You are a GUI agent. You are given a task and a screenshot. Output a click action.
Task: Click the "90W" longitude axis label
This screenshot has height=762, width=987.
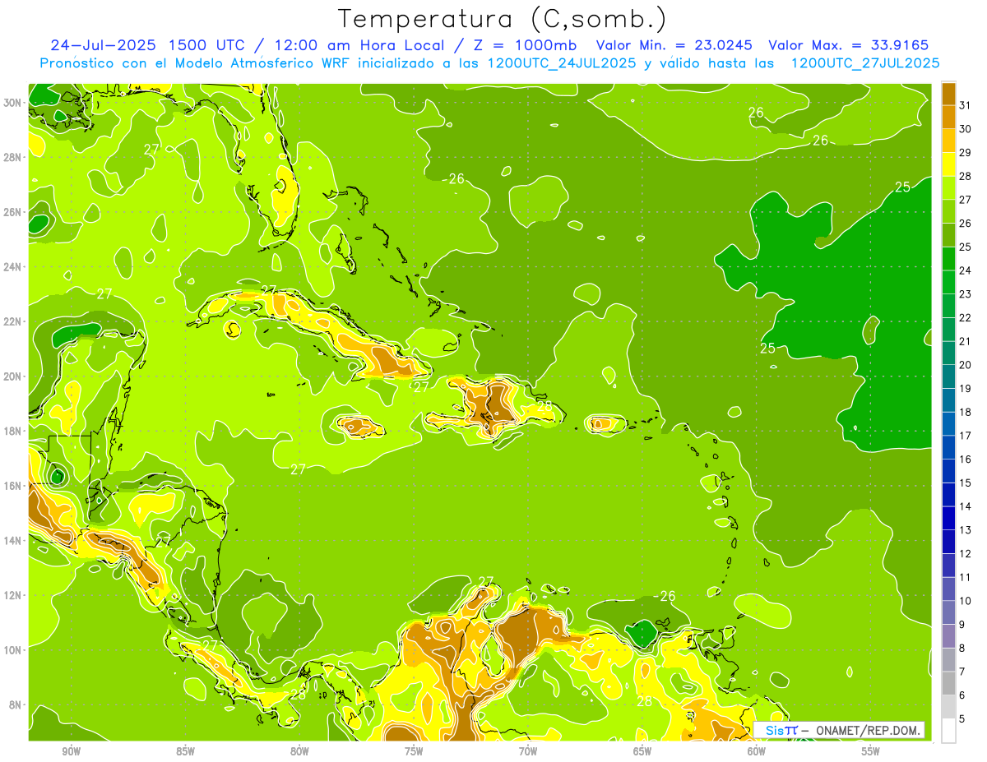pos(72,751)
